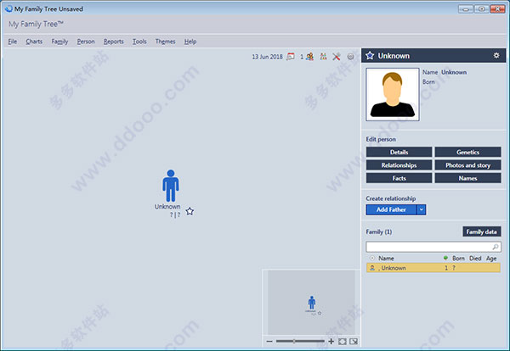Toggle the round selector beside Name column

[x=371, y=258]
